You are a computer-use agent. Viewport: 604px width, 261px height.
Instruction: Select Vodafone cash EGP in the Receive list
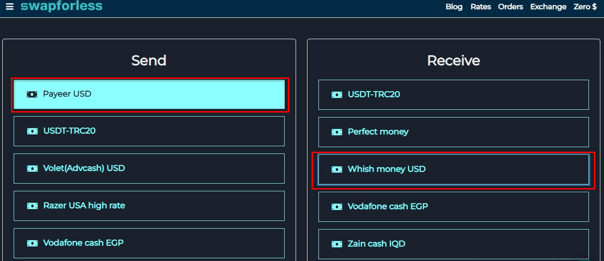453,207
